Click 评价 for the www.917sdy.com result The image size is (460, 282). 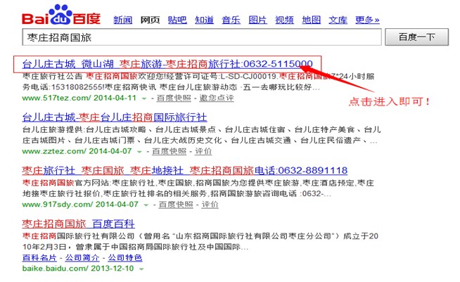coord(210,204)
